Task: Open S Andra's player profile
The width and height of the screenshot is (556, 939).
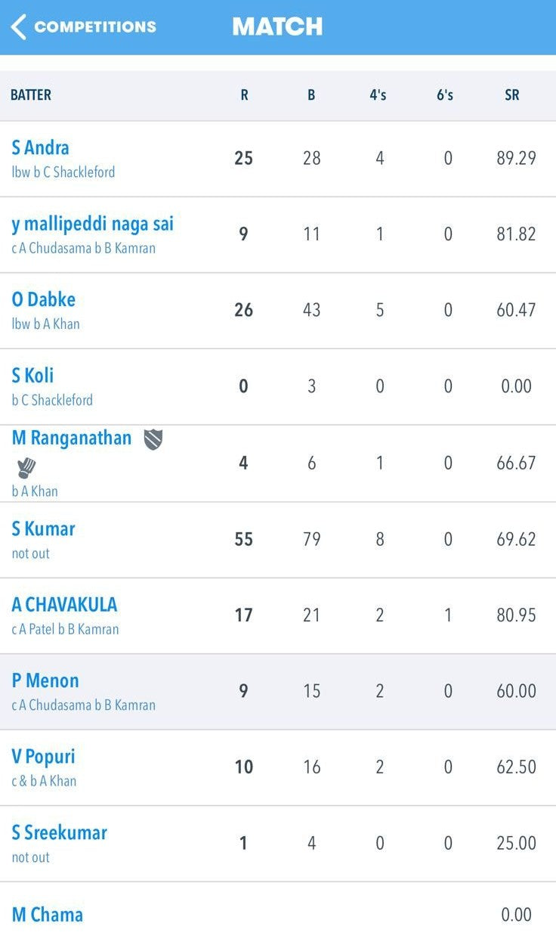Action: tap(41, 147)
